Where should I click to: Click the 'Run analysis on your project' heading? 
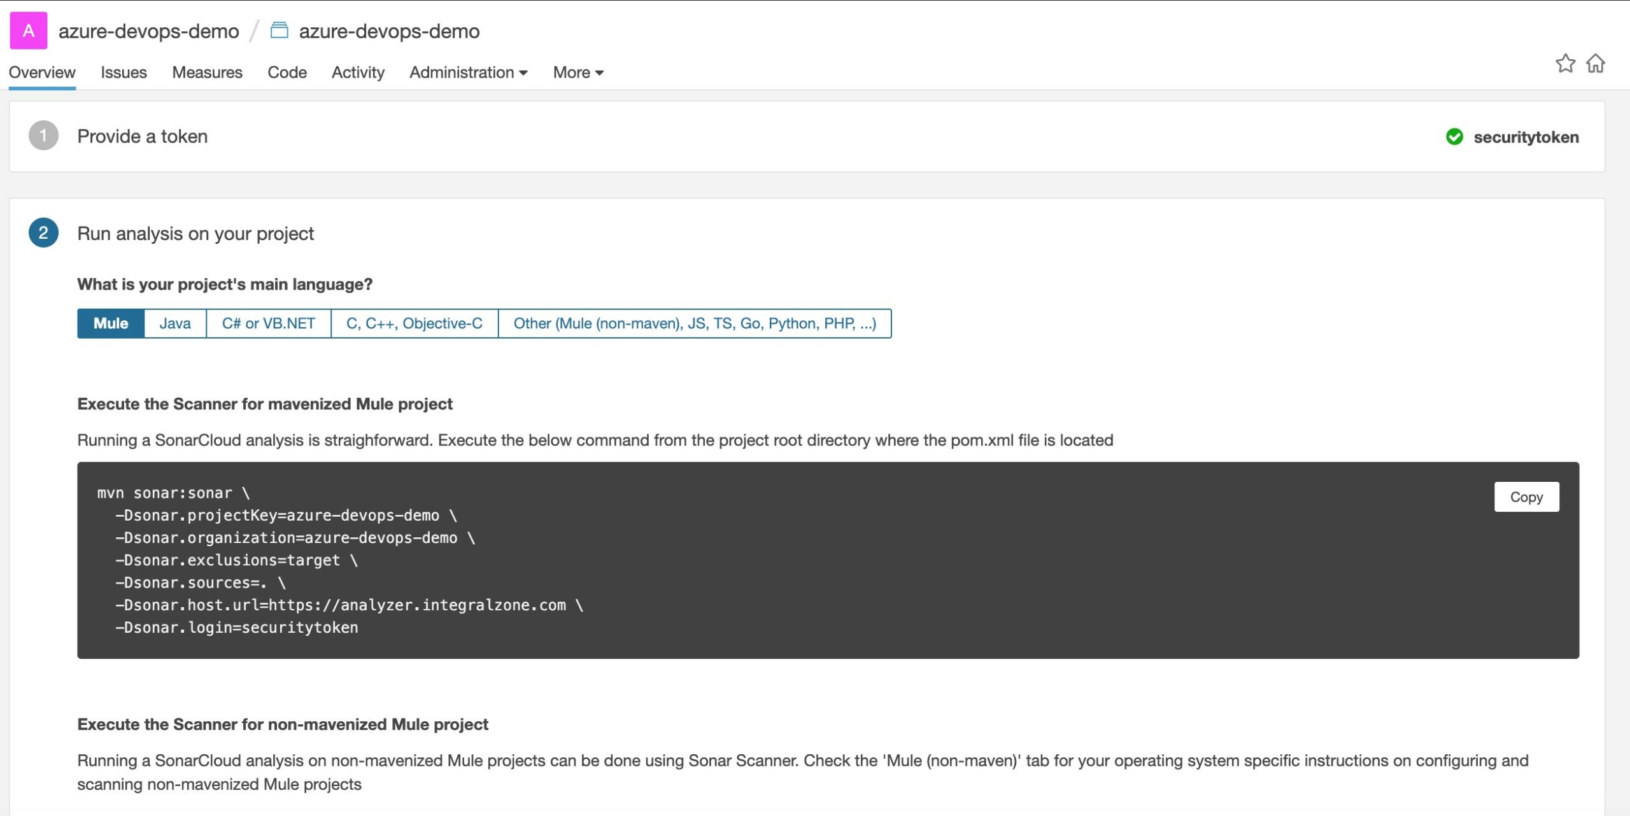click(195, 234)
